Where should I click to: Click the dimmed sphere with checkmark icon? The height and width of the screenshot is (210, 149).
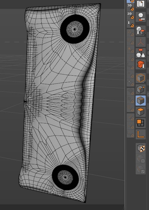point(141,170)
